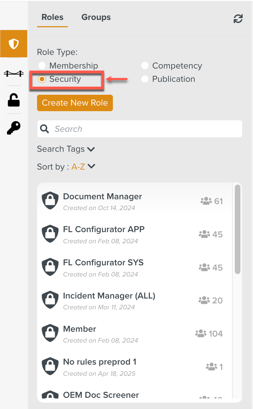Switch to the Groups tab
This screenshot has width=253, height=409.
click(x=96, y=17)
